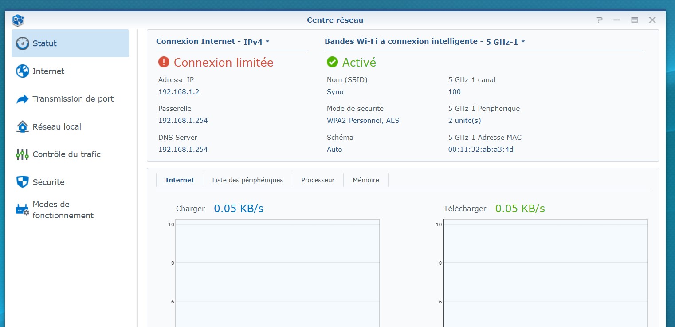The height and width of the screenshot is (327, 675).
Task: Click the Centre réseau app logo
Action: [x=18, y=20]
